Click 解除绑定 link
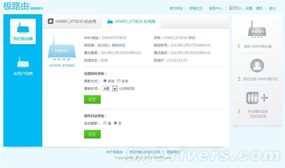The width and height of the screenshot is (285, 168). (119, 45)
